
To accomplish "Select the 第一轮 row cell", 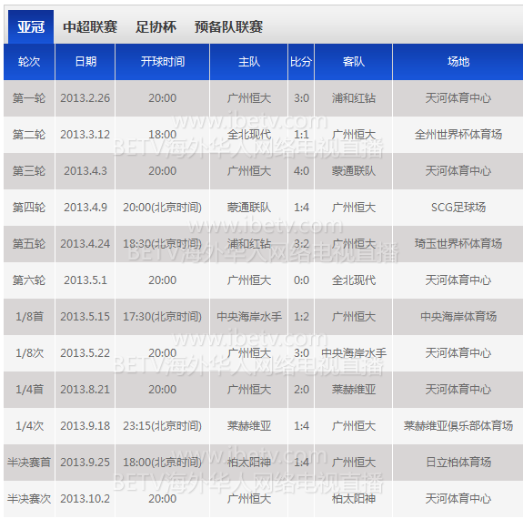I will click(x=29, y=98).
